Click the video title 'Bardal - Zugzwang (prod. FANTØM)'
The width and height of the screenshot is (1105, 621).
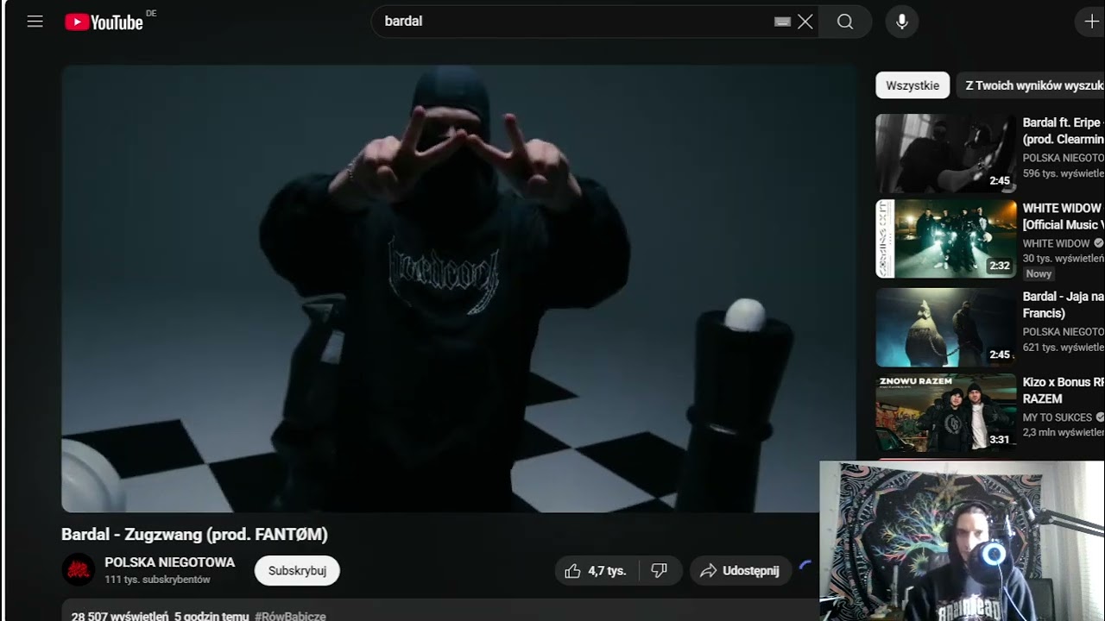click(194, 534)
